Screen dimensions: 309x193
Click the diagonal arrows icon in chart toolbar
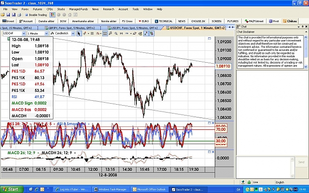tap(146, 34)
